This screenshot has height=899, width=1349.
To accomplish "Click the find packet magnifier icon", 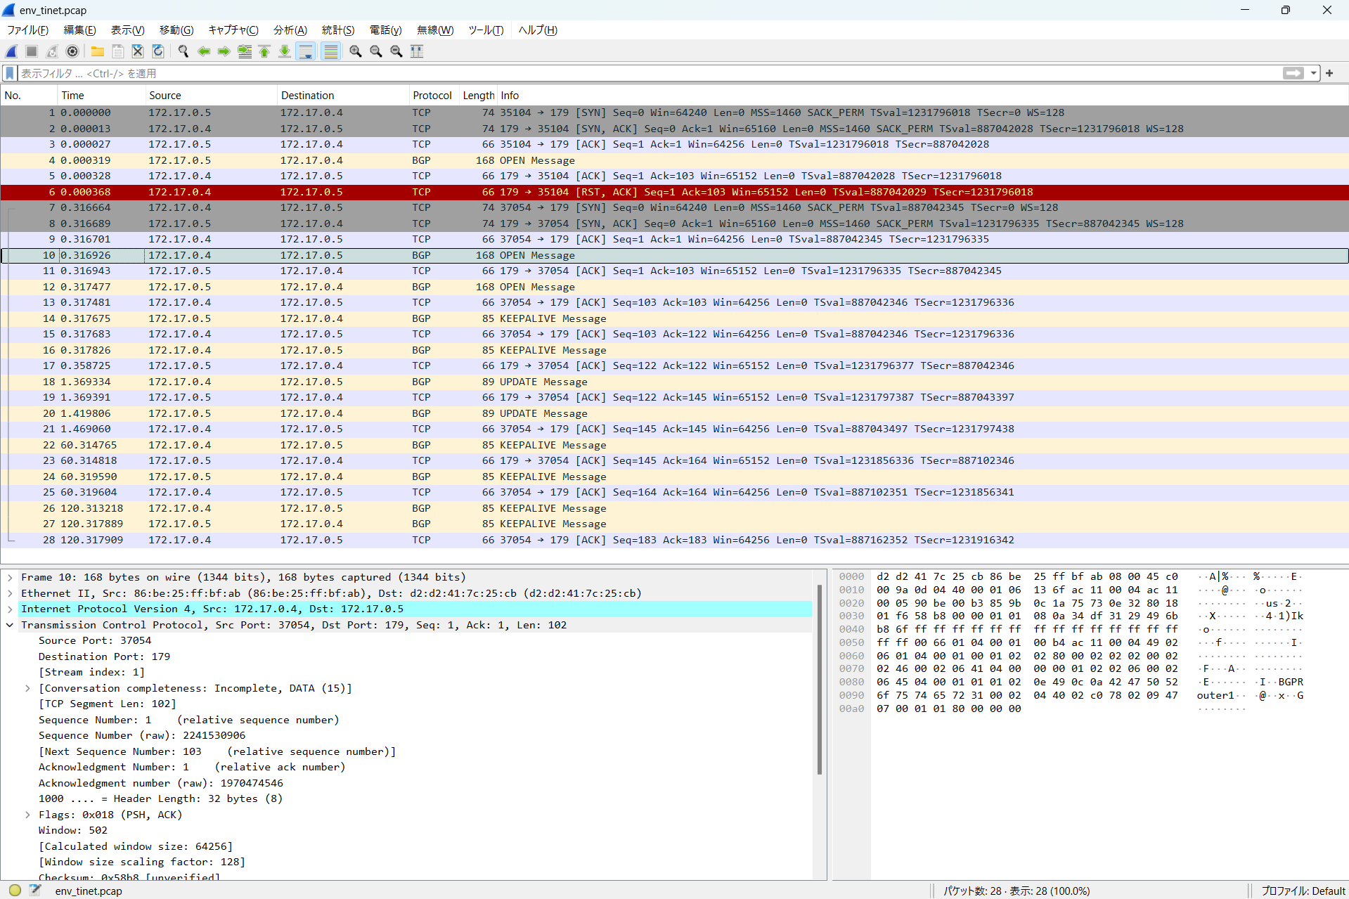I will [183, 51].
